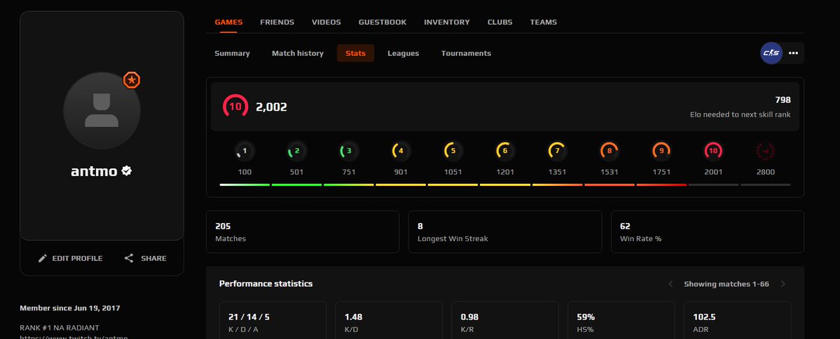840x339 pixels.
Task: Click 'Member since Jun 19, 2017' text
Action: [69, 308]
